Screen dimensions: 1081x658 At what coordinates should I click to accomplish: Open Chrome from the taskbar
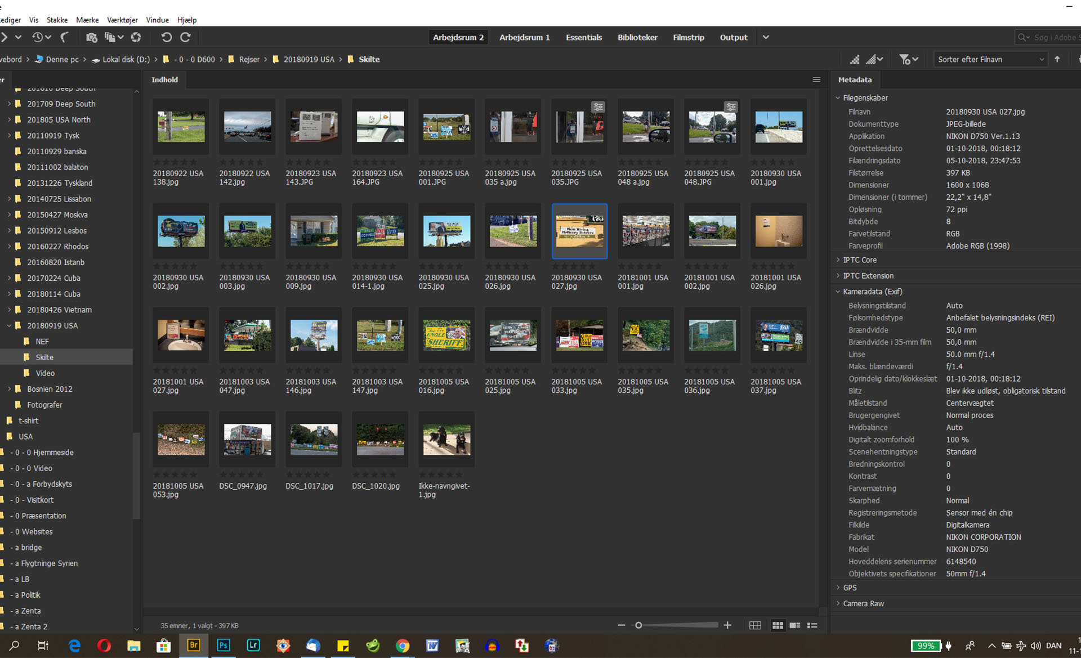(x=403, y=646)
